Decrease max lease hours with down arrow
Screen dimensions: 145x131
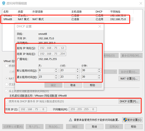[x=78, y=78]
